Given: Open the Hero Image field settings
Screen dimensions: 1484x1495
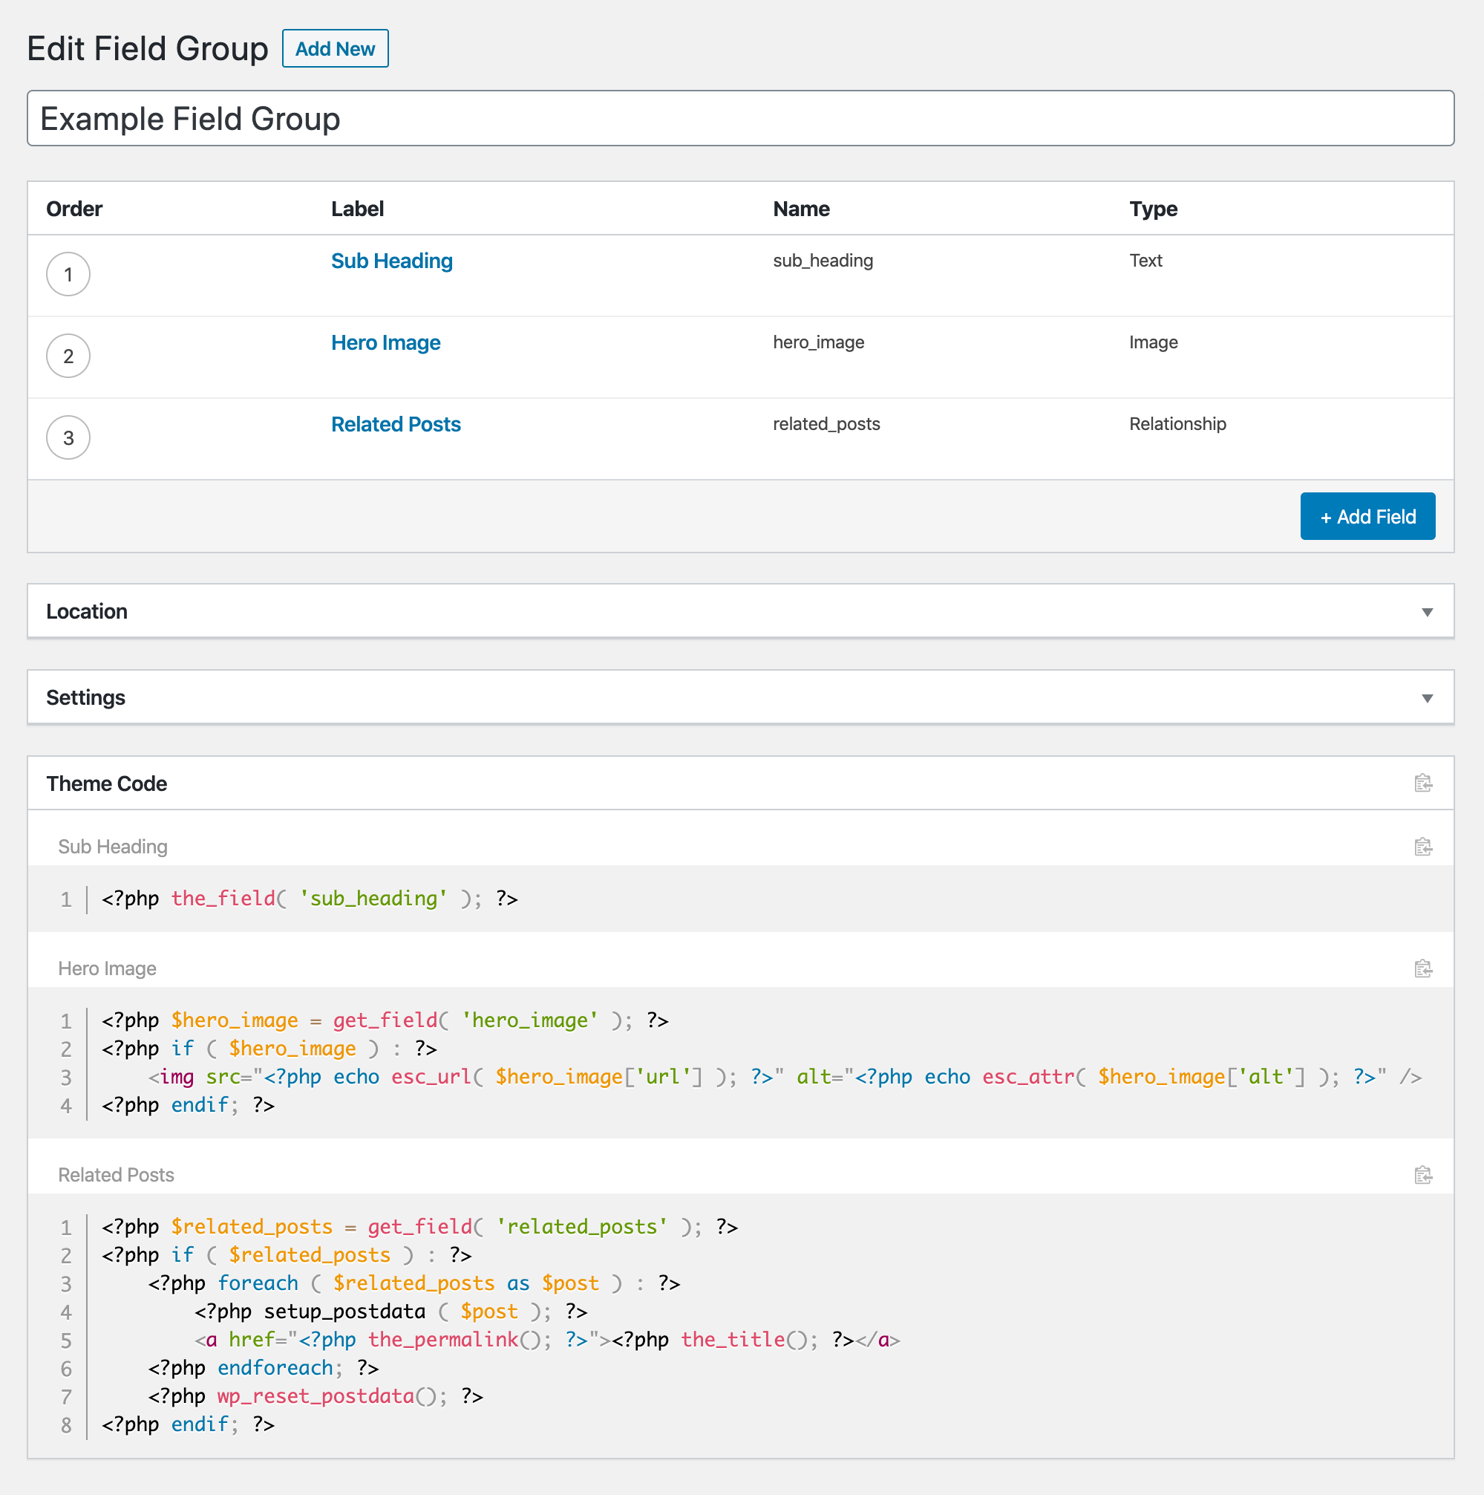Looking at the screenshot, I should 385,342.
